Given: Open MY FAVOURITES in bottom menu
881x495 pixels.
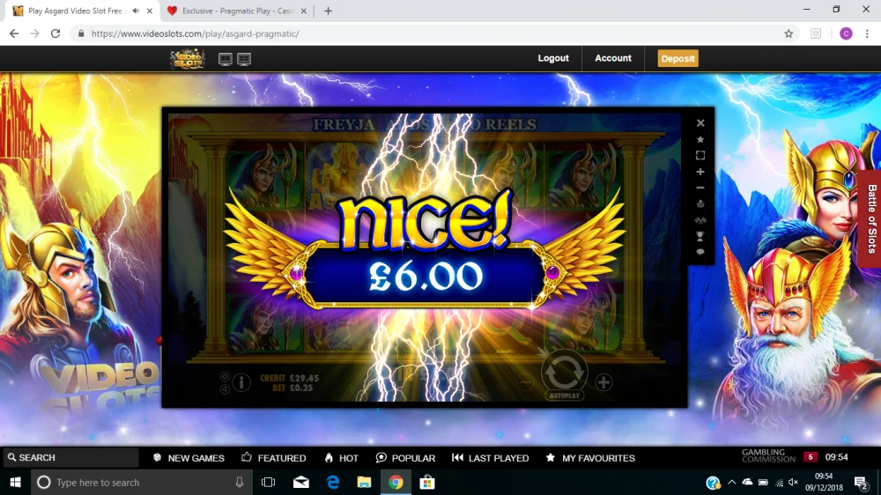Looking at the screenshot, I should tap(590, 458).
